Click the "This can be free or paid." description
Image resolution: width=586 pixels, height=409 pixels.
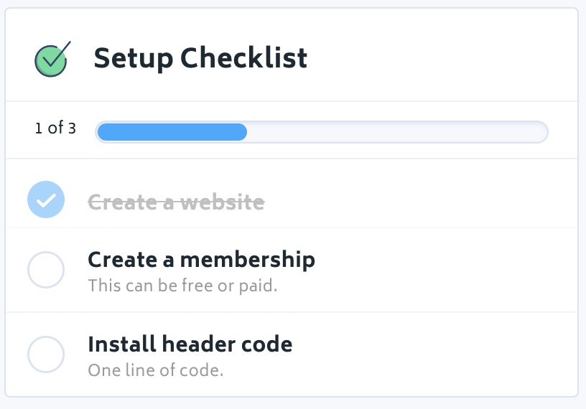pos(182,286)
